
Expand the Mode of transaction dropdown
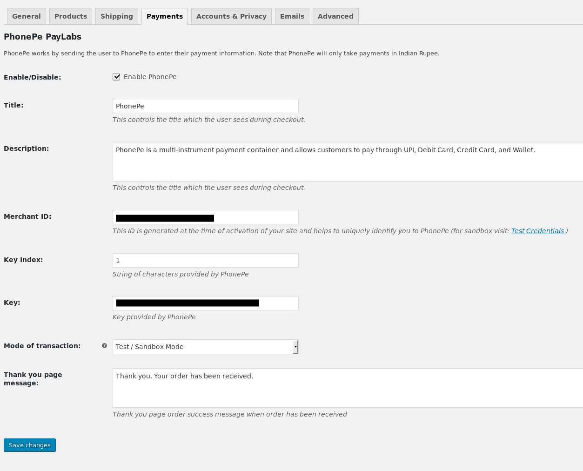[x=205, y=347]
